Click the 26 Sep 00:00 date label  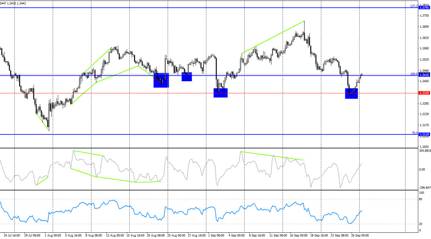click(360, 236)
